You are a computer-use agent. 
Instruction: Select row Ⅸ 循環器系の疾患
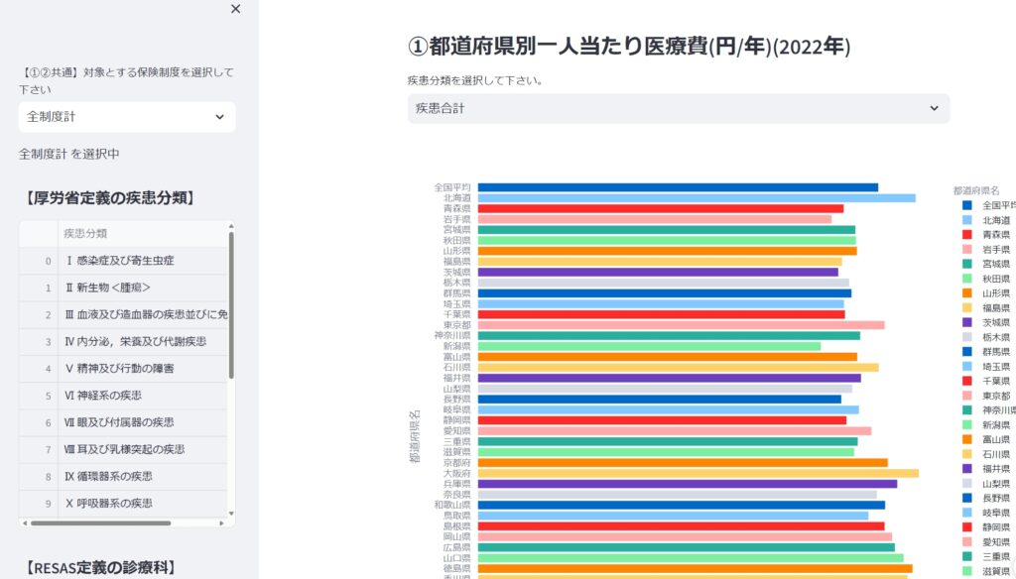(x=123, y=477)
